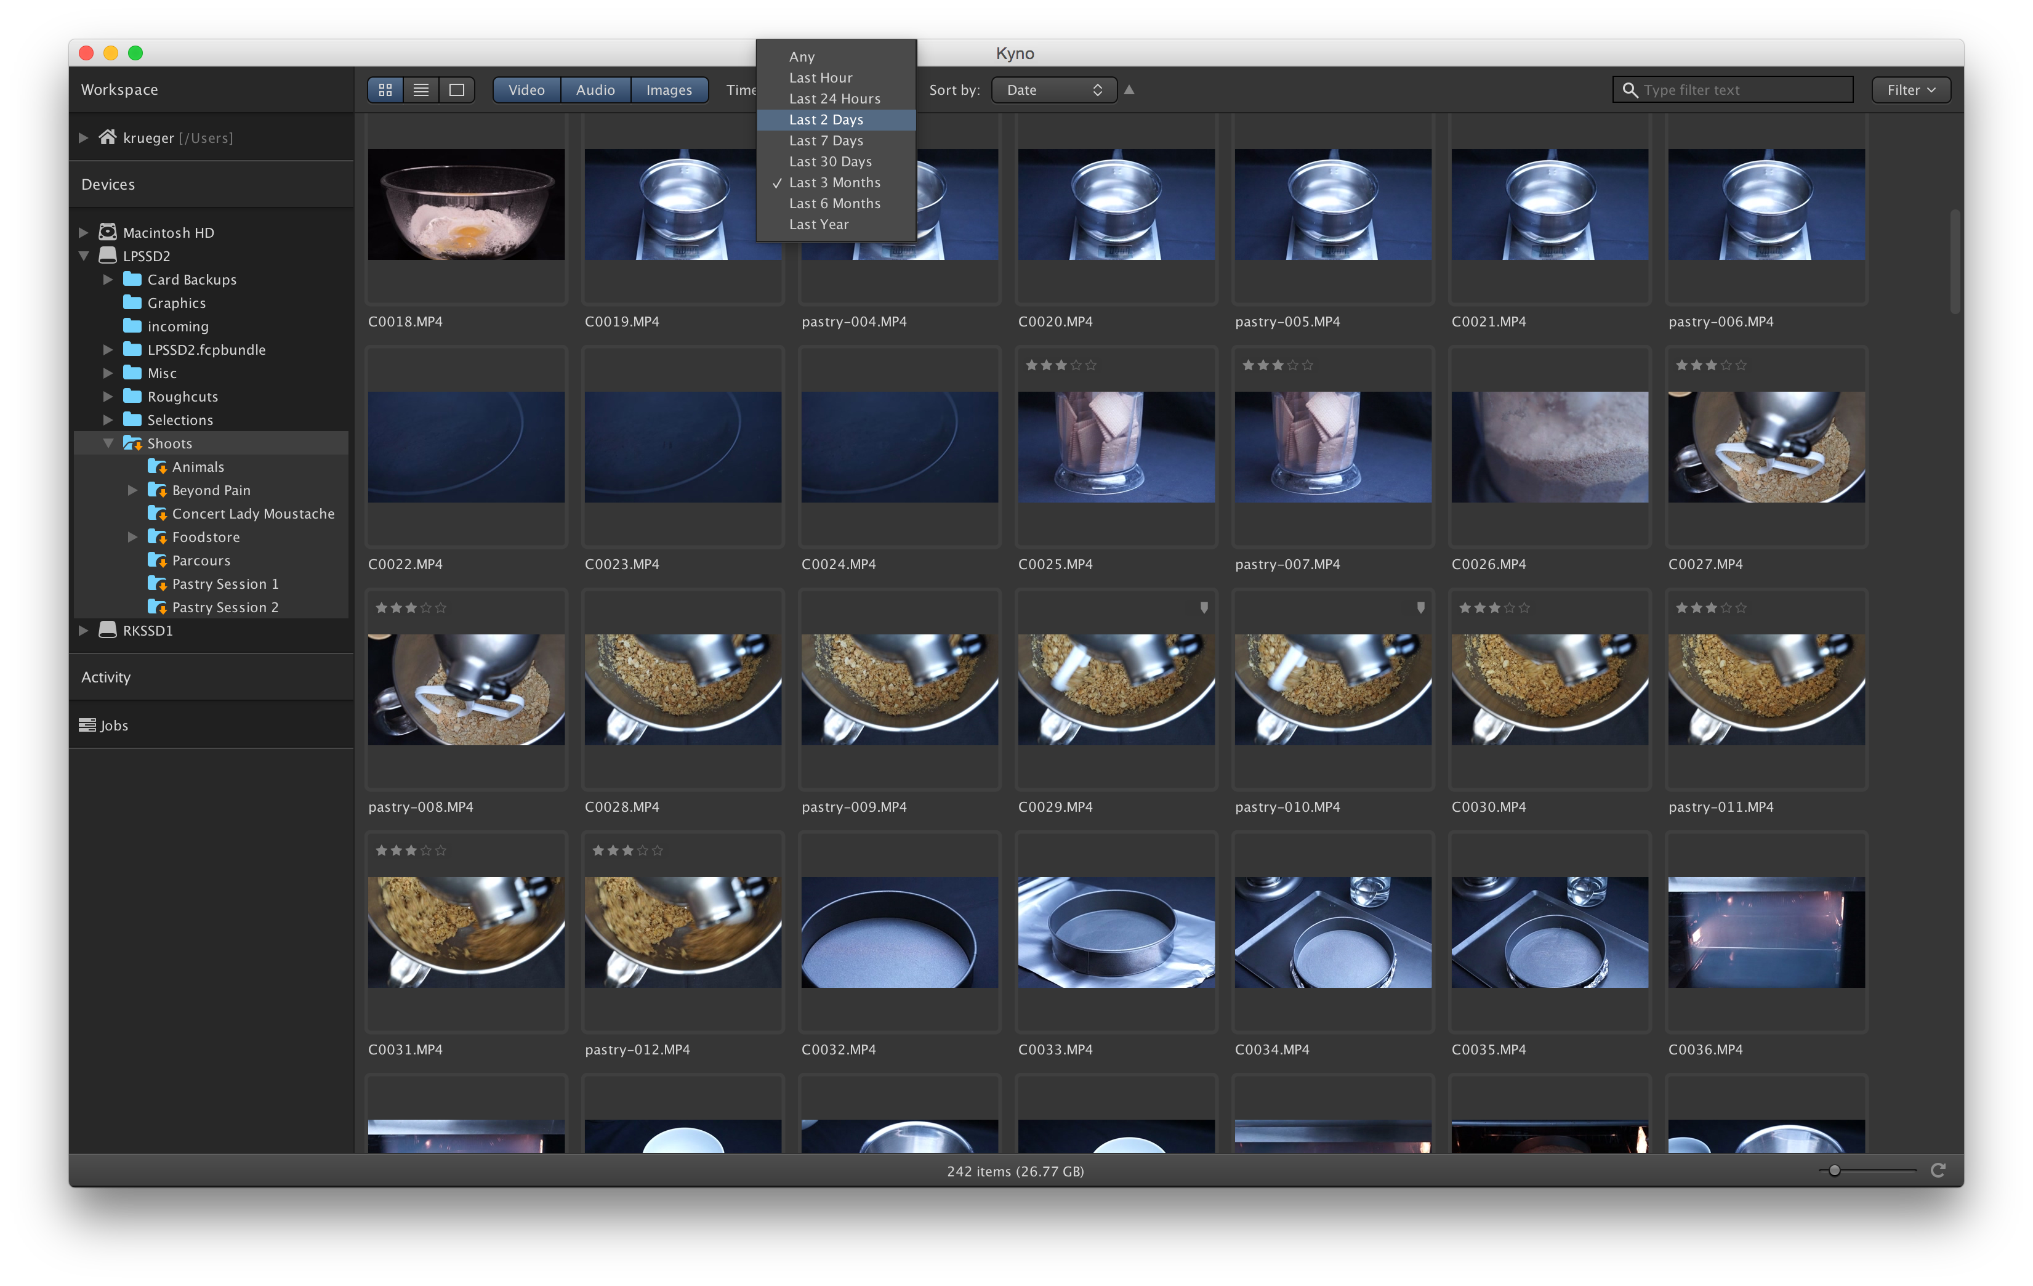Expand the RKSSD1 drive

pyautogui.click(x=84, y=630)
